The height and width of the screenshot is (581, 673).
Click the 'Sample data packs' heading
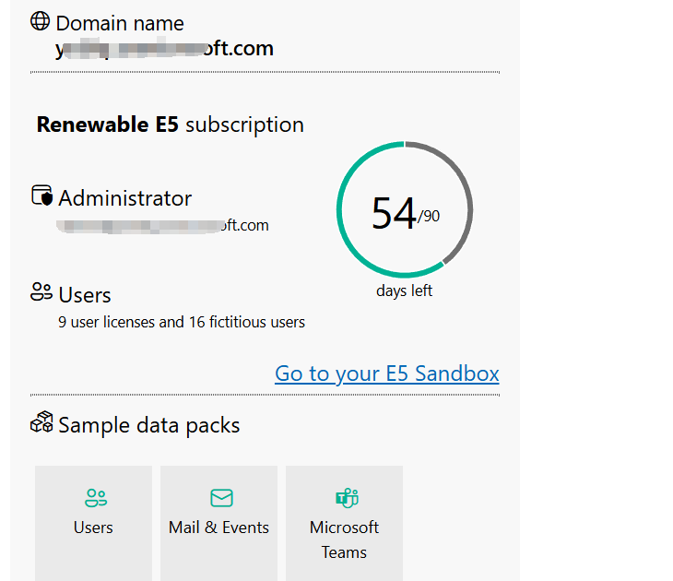point(149,425)
